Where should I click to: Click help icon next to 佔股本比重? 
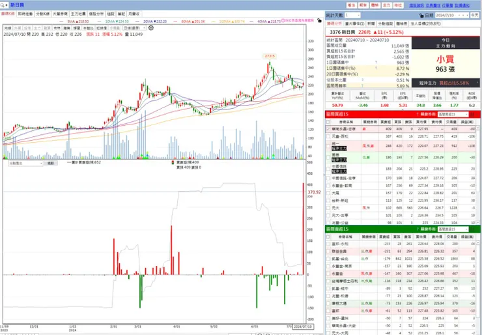click(x=363, y=80)
